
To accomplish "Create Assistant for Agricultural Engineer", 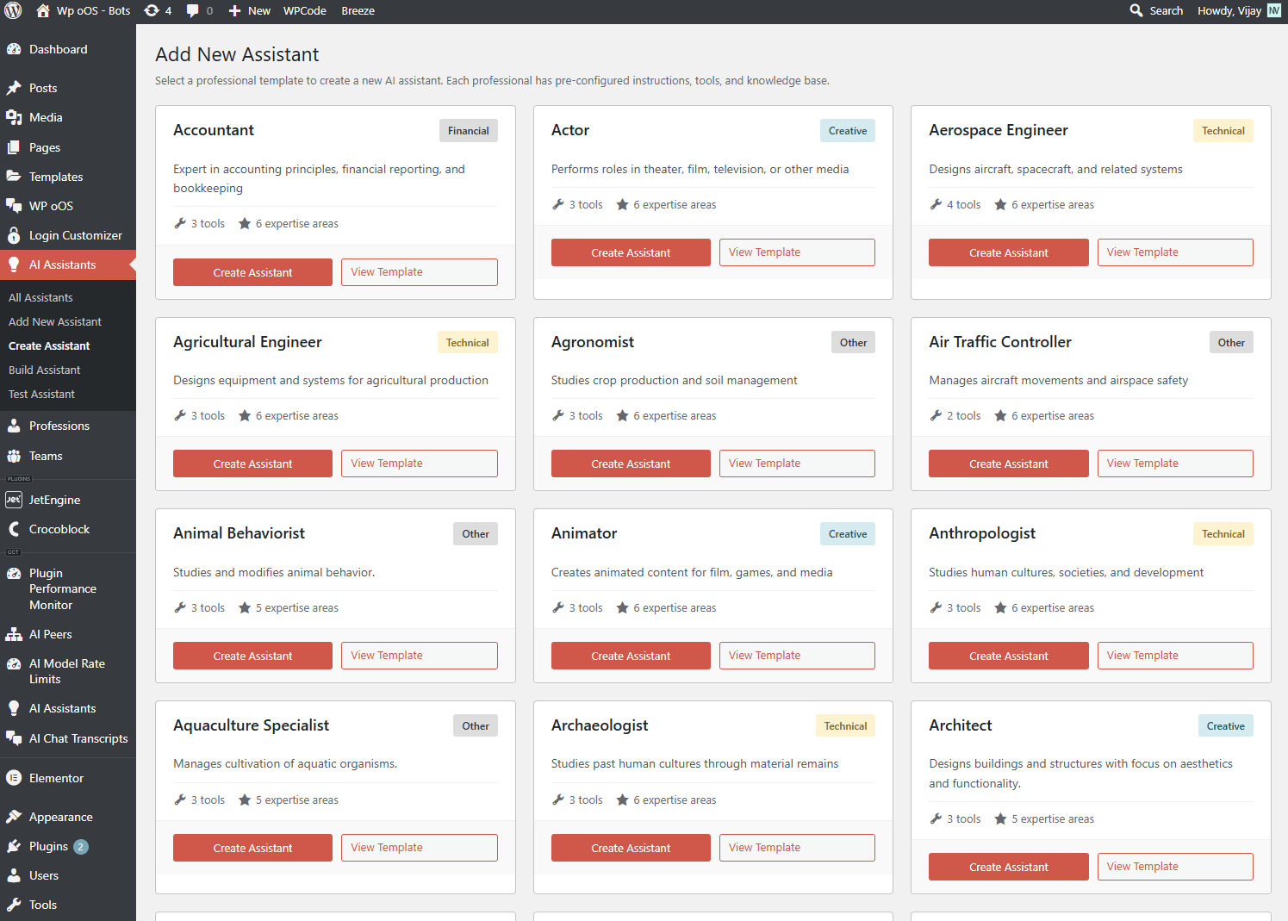I will coord(252,464).
